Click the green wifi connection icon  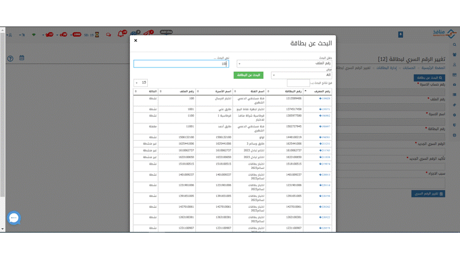(34, 35)
